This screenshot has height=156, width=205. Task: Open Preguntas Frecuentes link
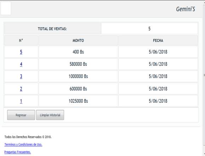[18, 152]
